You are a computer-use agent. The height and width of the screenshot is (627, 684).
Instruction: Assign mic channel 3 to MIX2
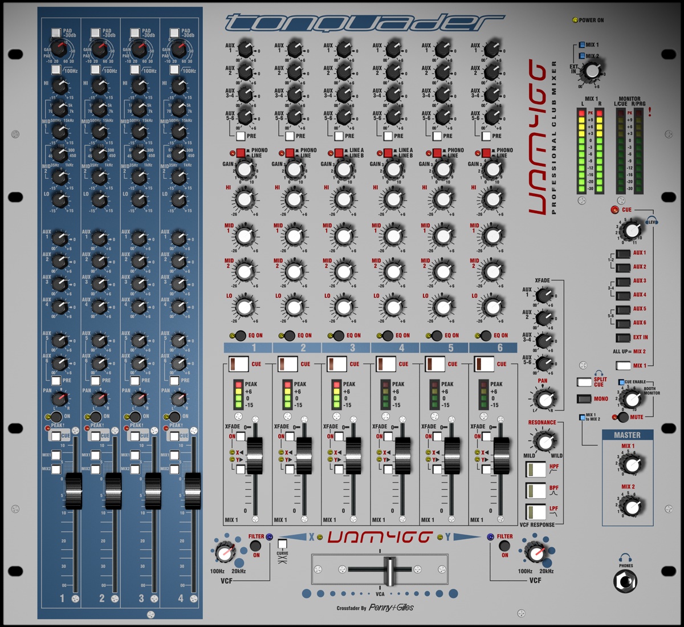(135, 469)
